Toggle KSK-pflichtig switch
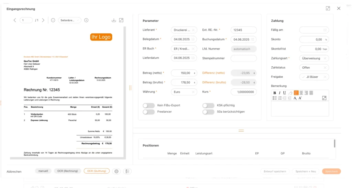Viewport: 352px width, 188px height. [208, 106]
